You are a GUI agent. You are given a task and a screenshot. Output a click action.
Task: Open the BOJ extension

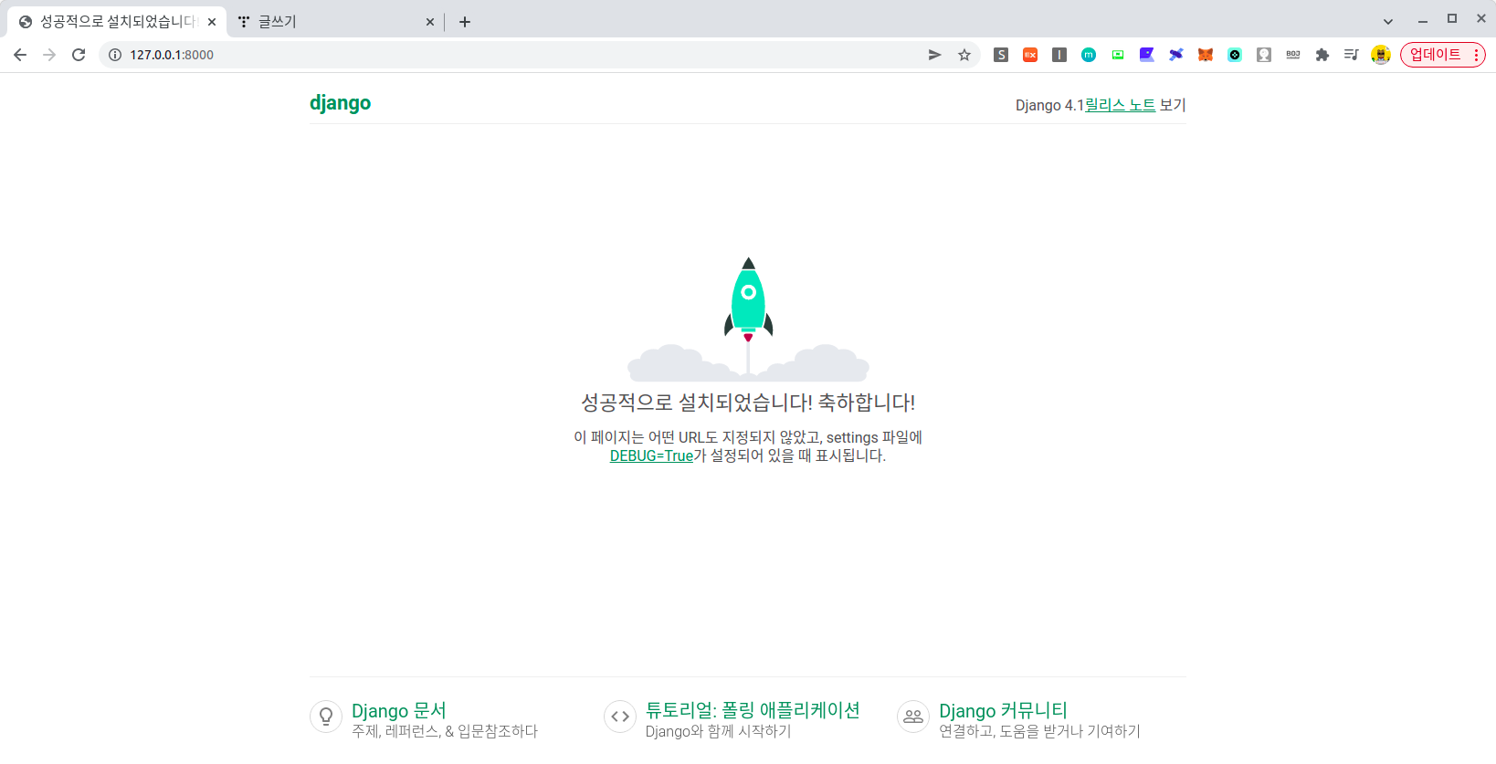(x=1293, y=55)
